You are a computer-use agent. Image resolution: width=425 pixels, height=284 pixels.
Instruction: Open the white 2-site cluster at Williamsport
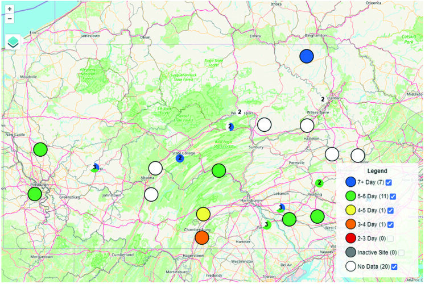coord(240,112)
